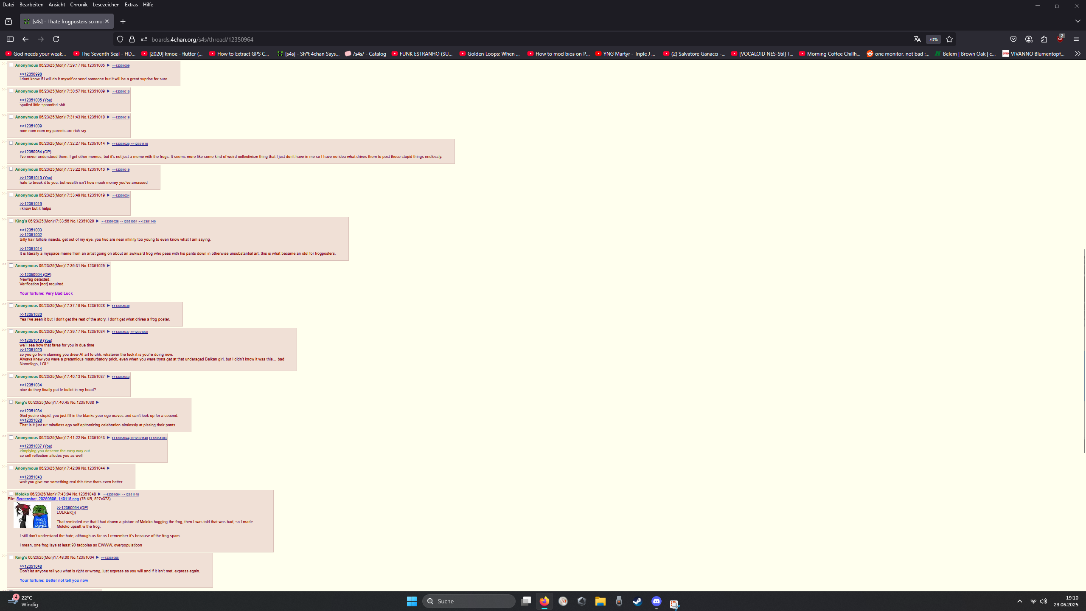Click the site padlock security icon

[x=132, y=39]
